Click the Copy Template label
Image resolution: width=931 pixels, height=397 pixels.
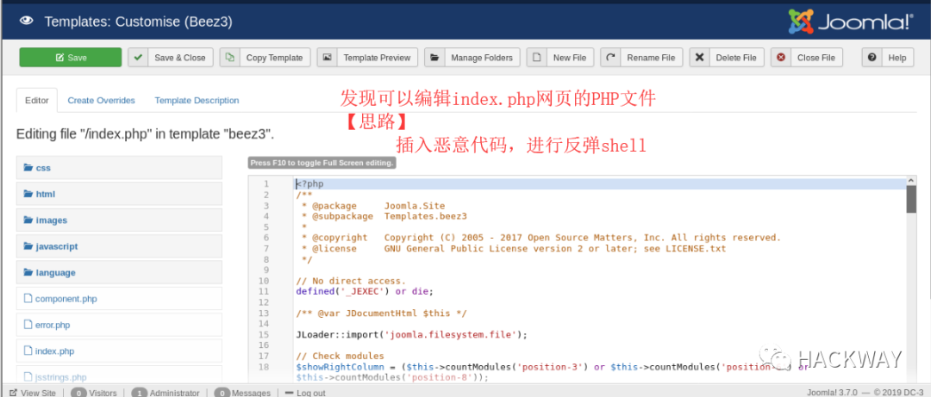pos(274,58)
